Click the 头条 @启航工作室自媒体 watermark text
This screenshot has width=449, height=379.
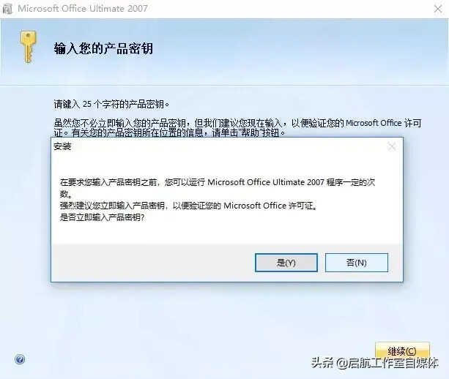pyautogui.click(x=375, y=363)
